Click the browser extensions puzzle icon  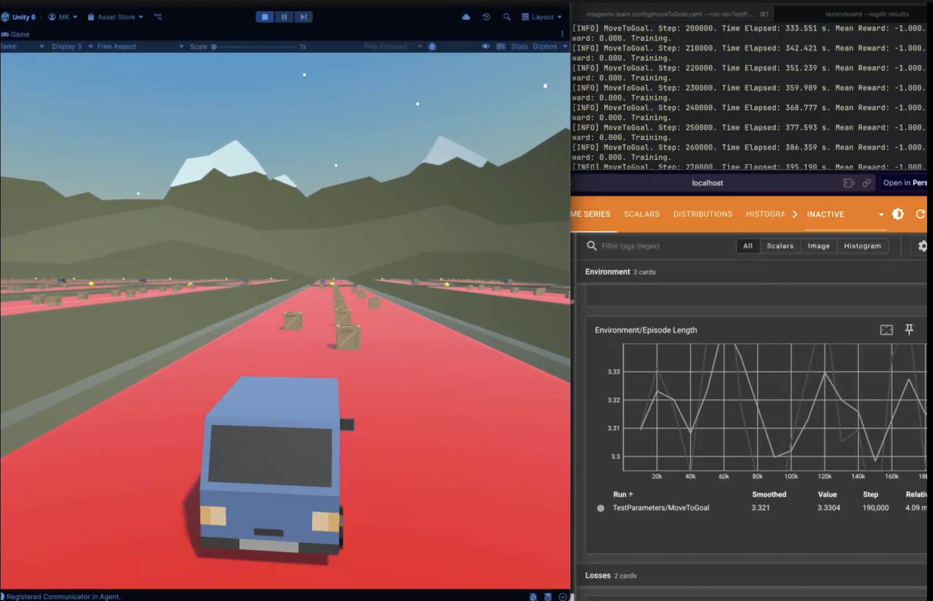point(849,183)
